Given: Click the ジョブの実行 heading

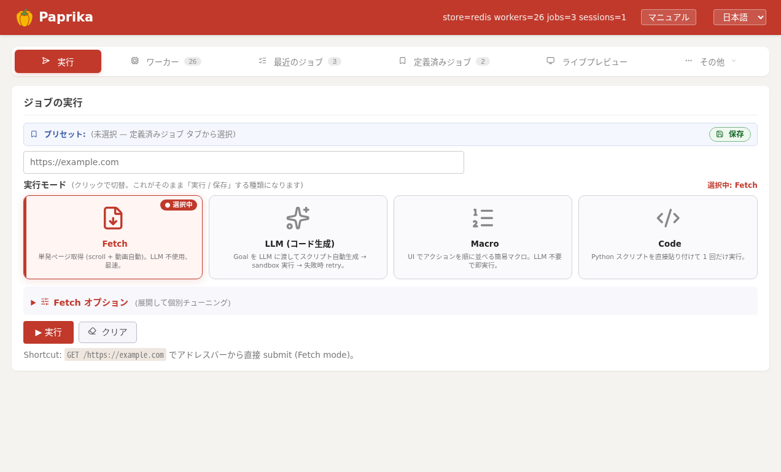Looking at the screenshot, I should tap(53, 103).
